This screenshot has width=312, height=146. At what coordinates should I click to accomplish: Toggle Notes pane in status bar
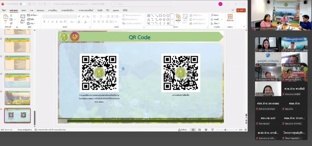pyautogui.click(x=182, y=130)
